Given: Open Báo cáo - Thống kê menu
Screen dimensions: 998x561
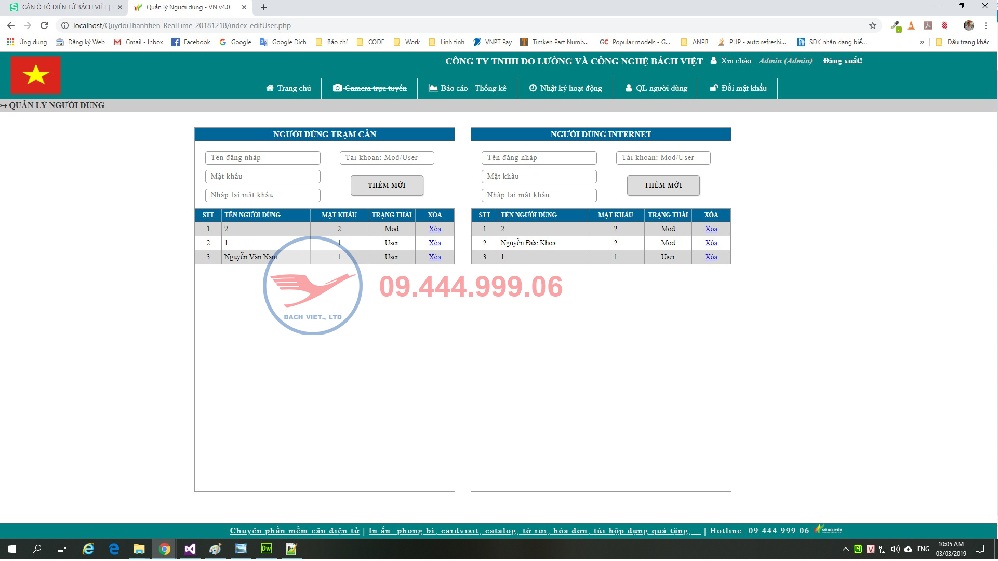Looking at the screenshot, I should [467, 88].
